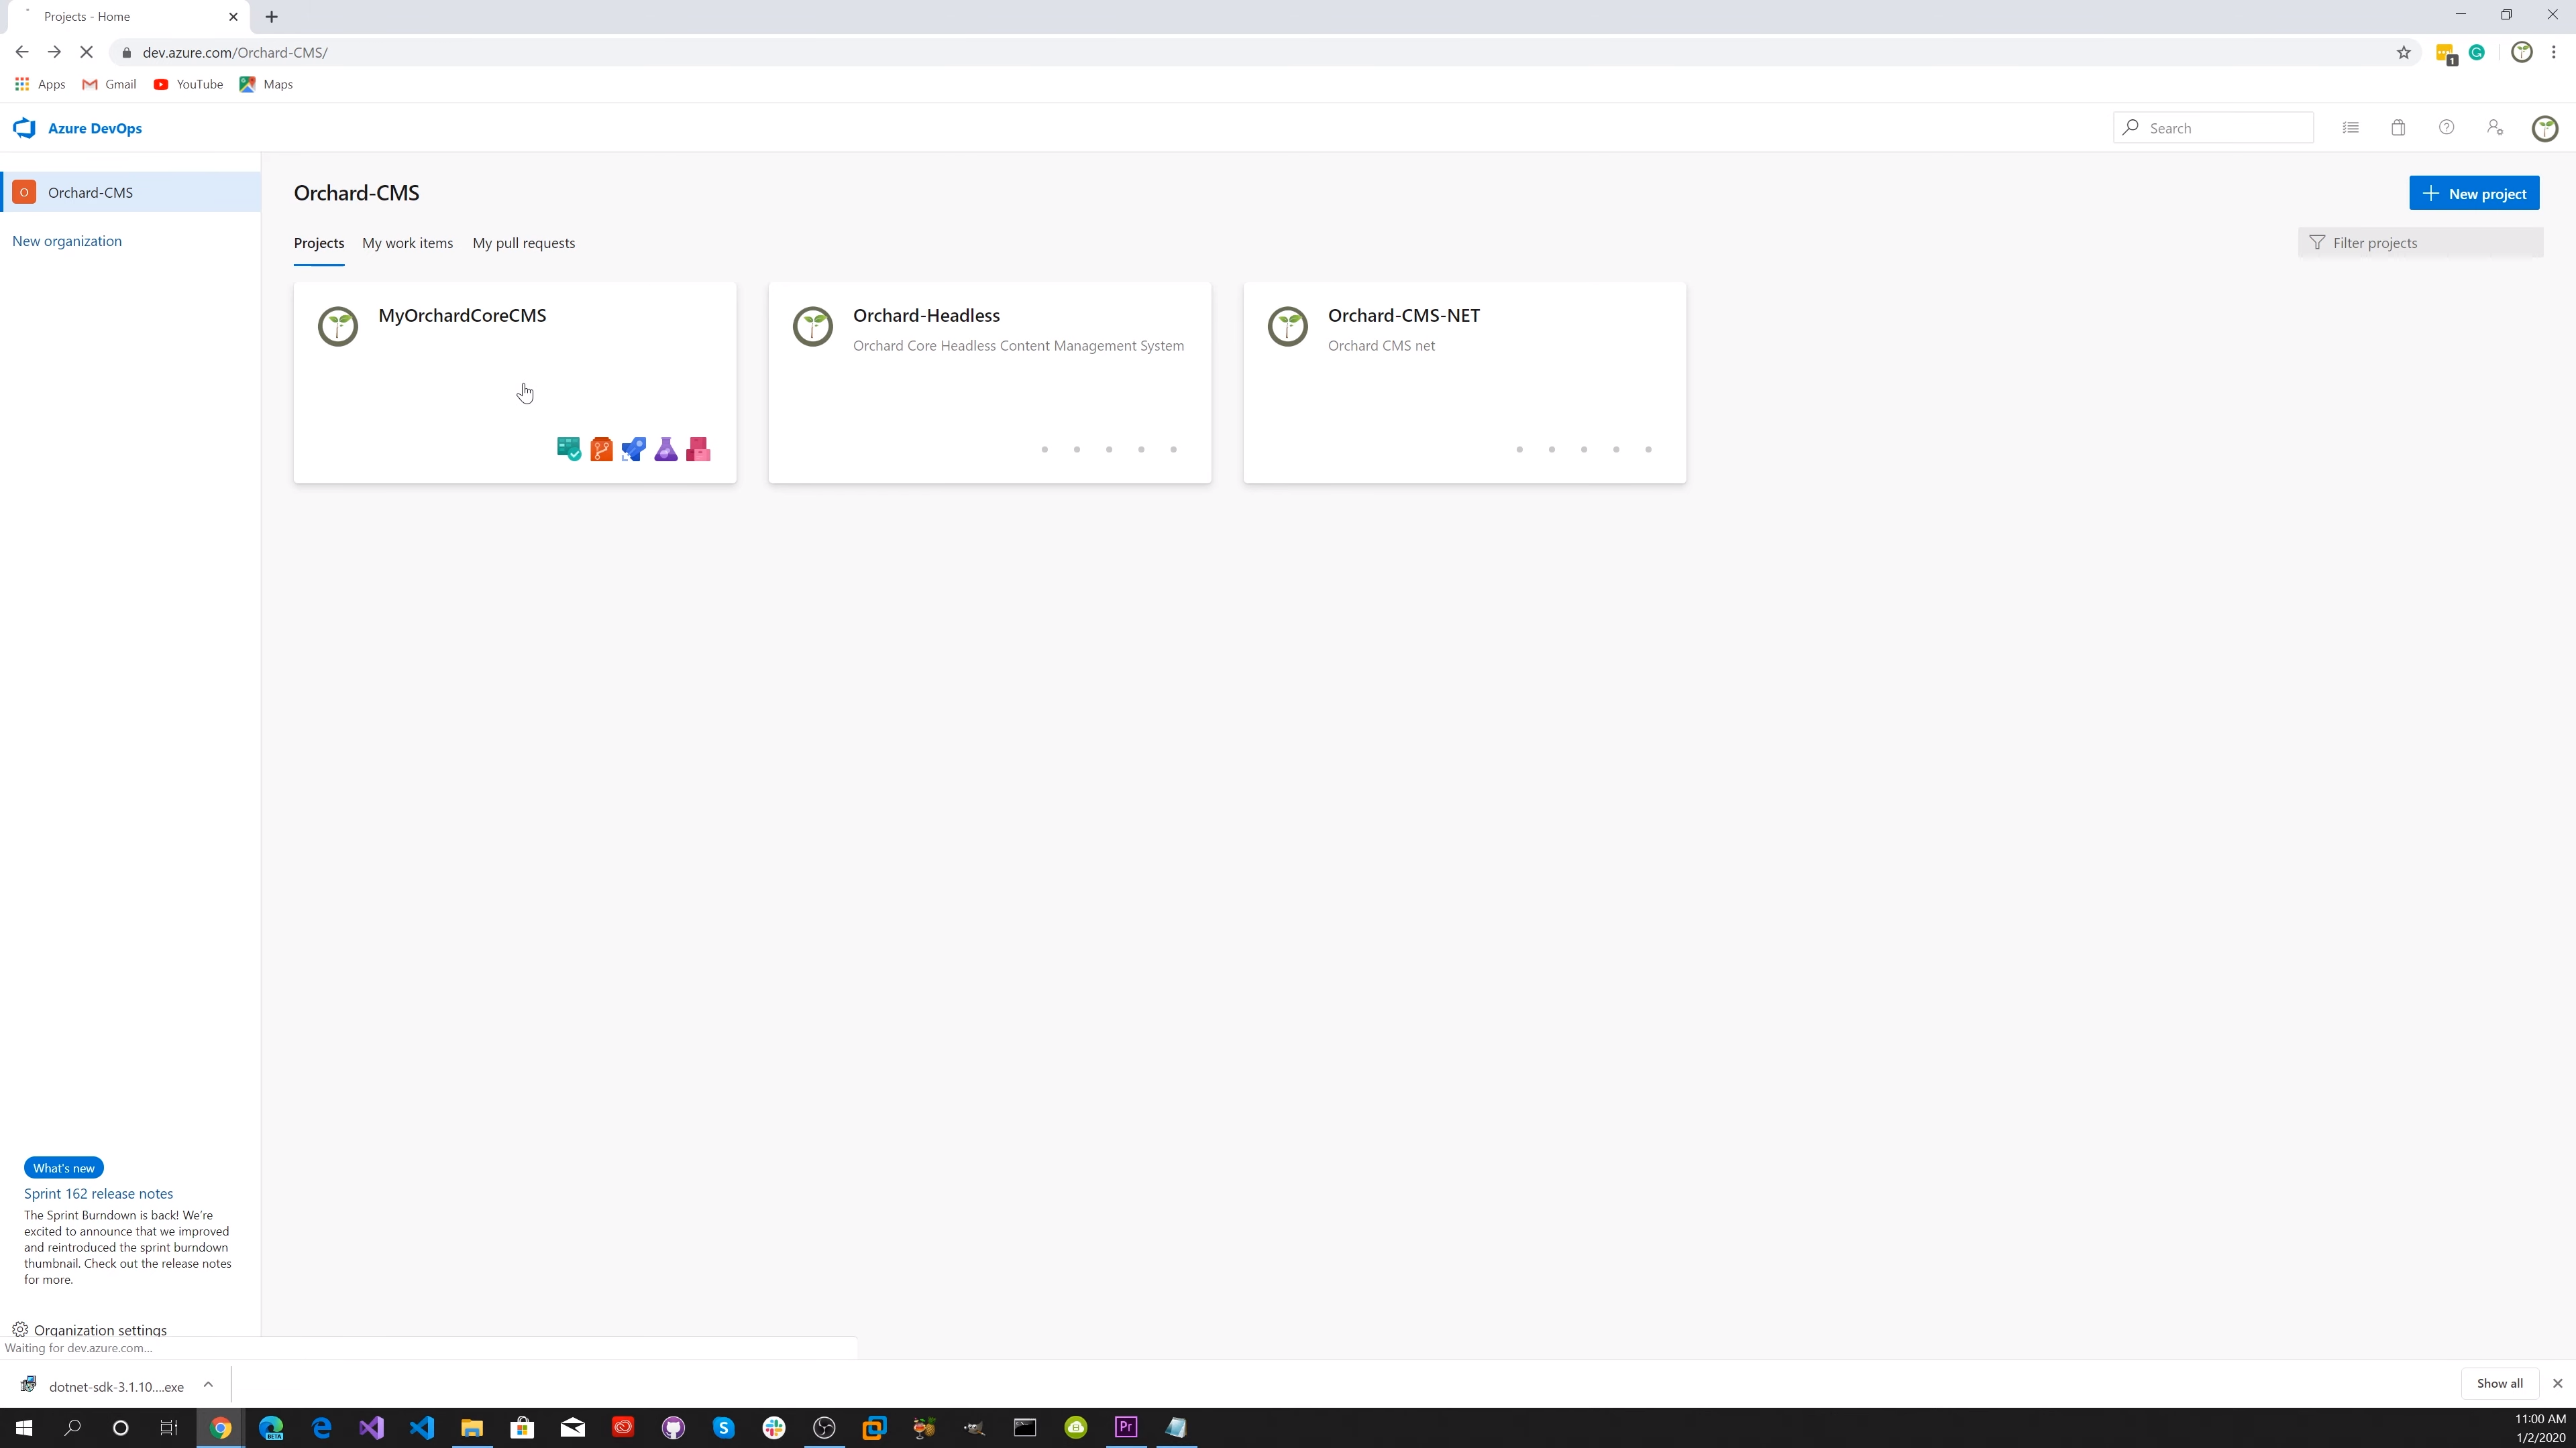Screen dimensions: 2576x1448
Task: Select Orchard-CMS organization in sidebar
Action: click(x=131, y=192)
